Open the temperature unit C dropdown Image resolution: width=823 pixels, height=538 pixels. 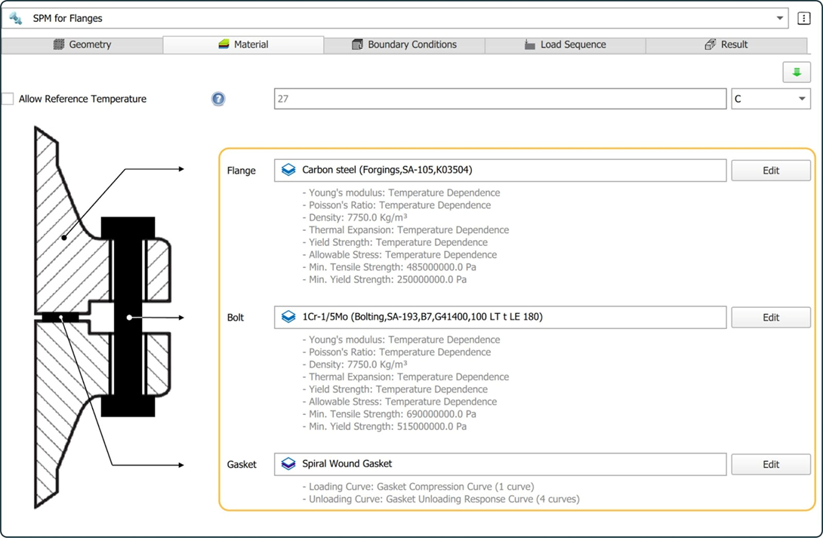770,99
